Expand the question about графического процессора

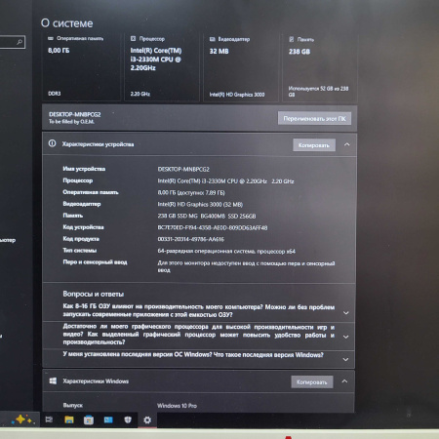346,337
